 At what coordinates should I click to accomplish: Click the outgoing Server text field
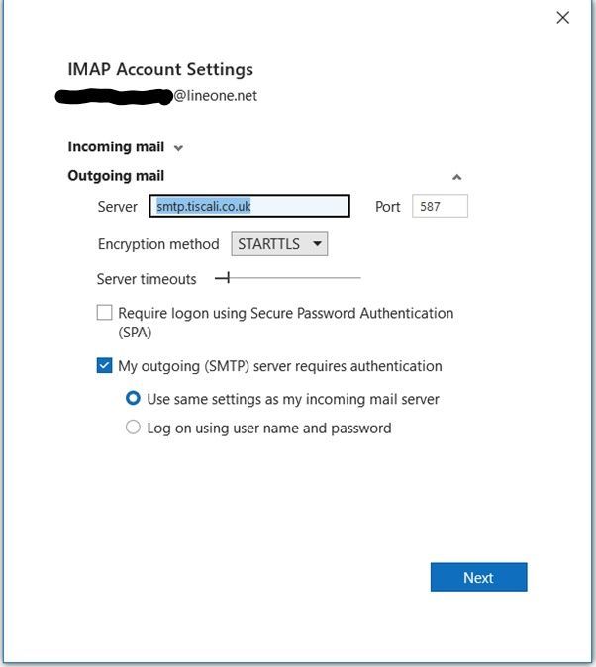251,206
